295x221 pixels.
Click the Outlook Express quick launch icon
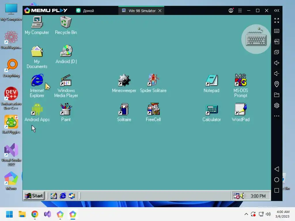(x=72, y=196)
